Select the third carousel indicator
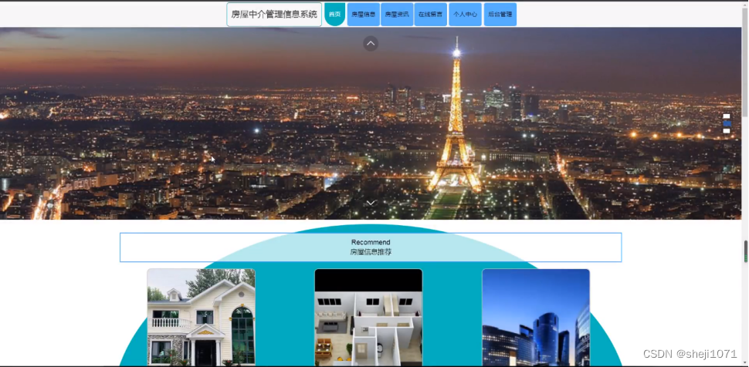The width and height of the screenshot is (749, 367). 726,131
